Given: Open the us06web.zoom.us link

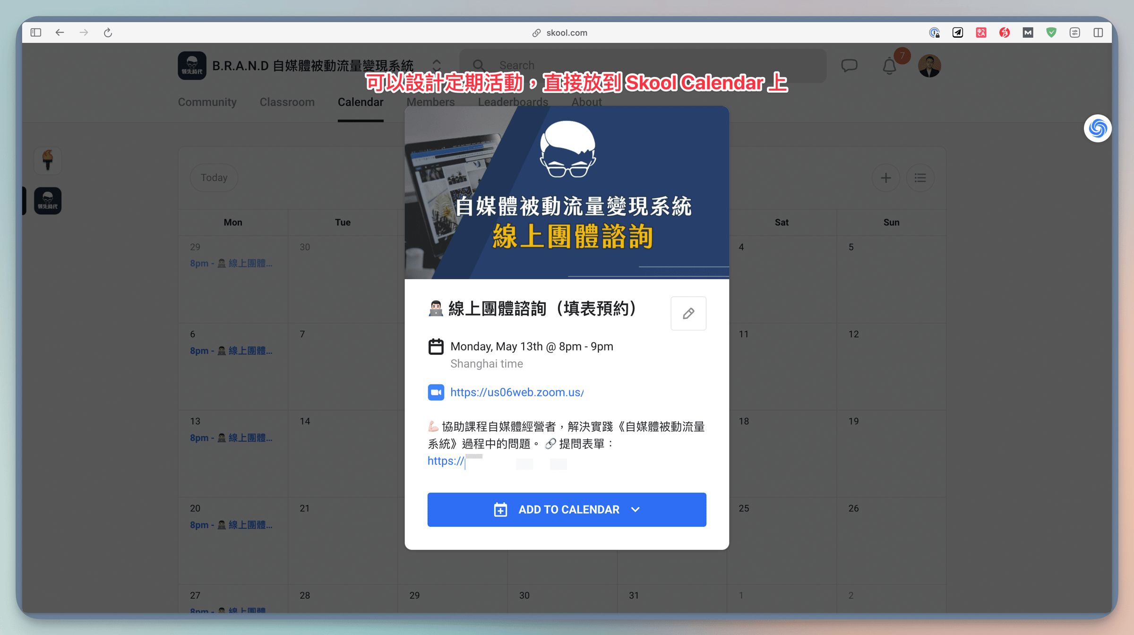Looking at the screenshot, I should (x=517, y=392).
